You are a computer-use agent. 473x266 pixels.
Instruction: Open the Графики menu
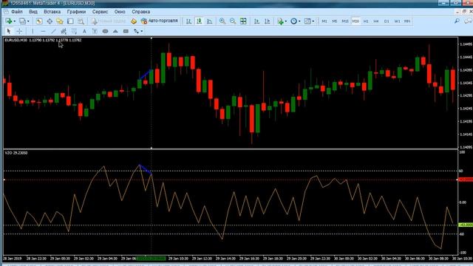click(76, 12)
